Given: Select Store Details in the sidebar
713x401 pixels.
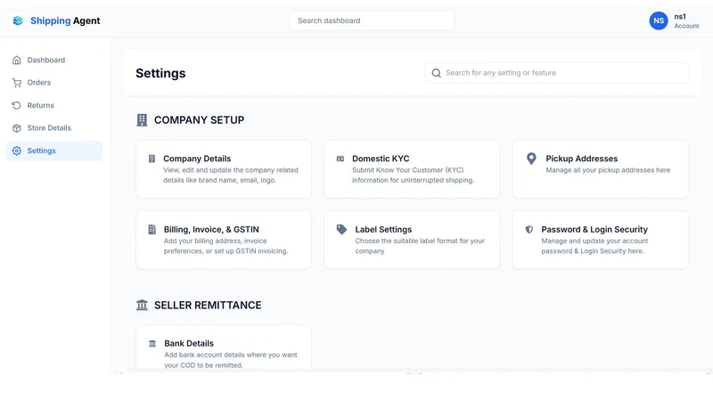Looking at the screenshot, I should tap(54, 128).
